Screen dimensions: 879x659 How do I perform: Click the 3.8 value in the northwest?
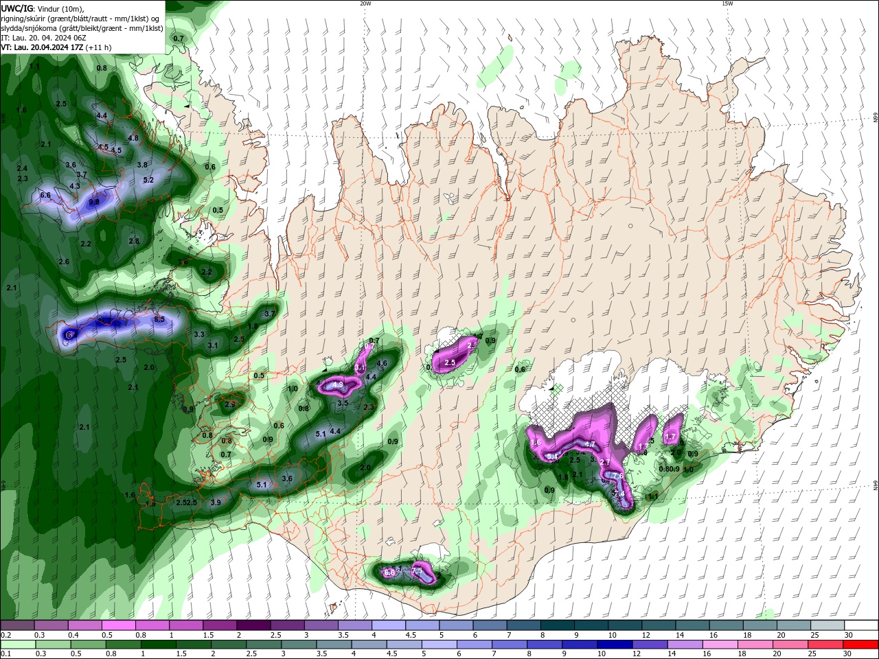tap(142, 165)
